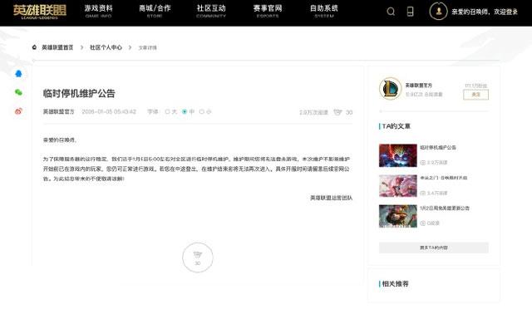This screenshot has height=319, width=532.
Task: Select the 小 font size radio
Action: 201,111
